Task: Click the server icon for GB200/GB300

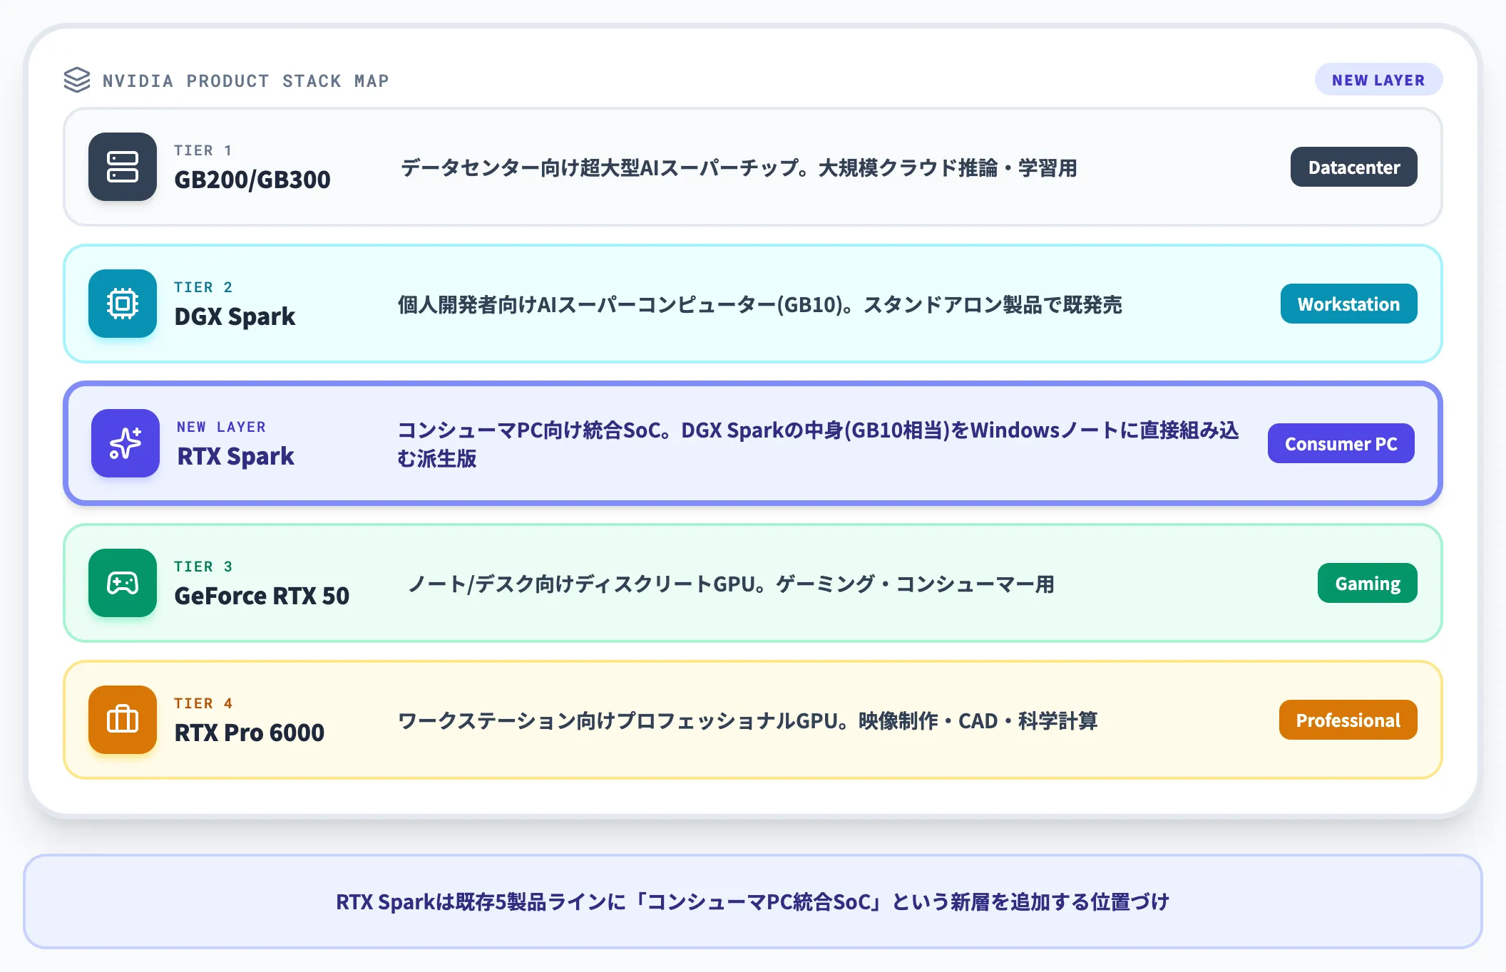Action: [x=123, y=167]
